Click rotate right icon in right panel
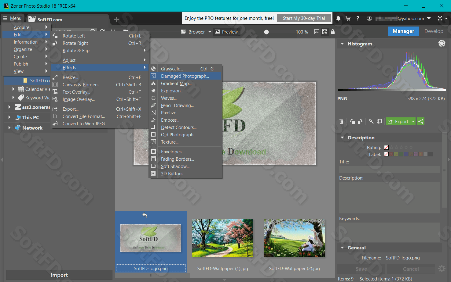The height and width of the screenshot is (282, 451). pyautogui.click(x=360, y=121)
